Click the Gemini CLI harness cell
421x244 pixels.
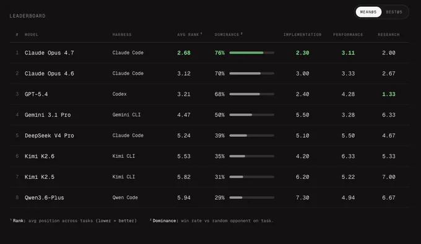tap(126, 115)
